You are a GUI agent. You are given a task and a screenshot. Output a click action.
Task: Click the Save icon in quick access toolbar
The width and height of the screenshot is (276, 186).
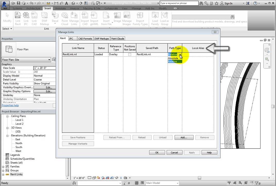pyautogui.click(x=19, y=3)
